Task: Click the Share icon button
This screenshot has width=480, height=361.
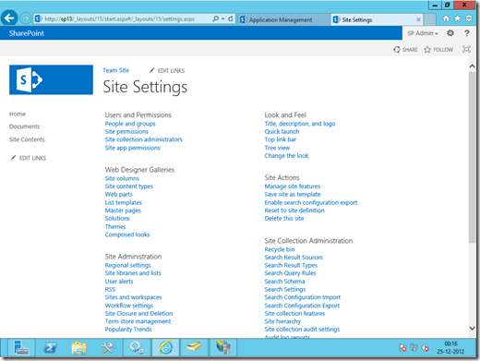Action: pos(405,50)
